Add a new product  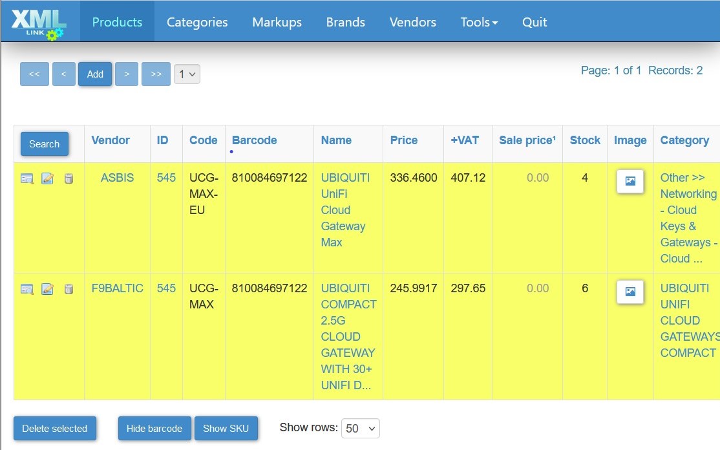coord(95,74)
